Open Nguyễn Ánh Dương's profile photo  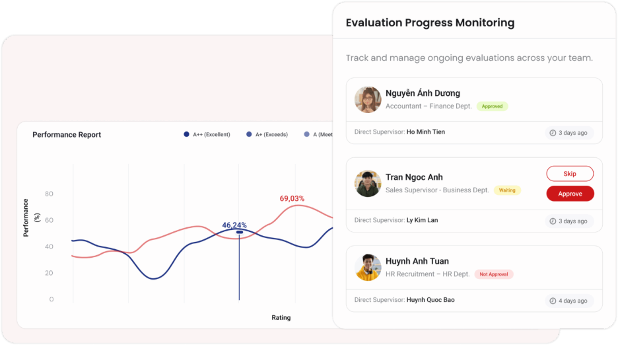tap(368, 100)
